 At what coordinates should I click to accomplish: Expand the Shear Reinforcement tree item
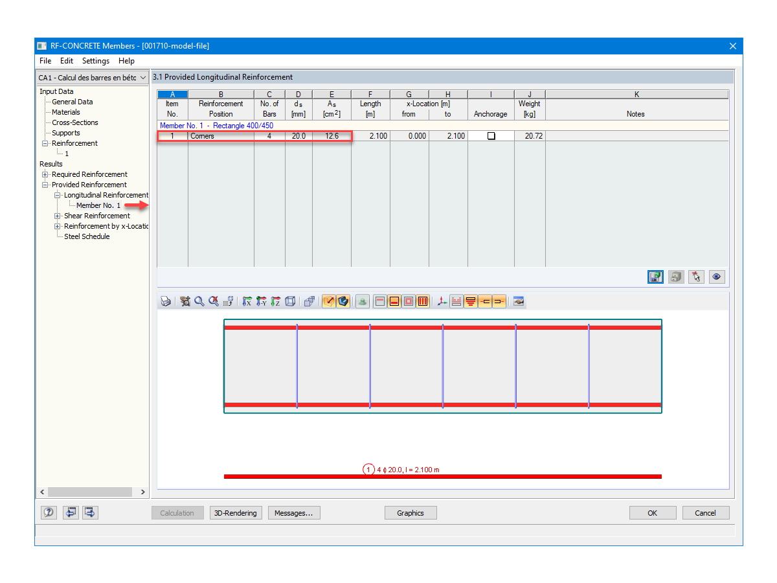coord(56,216)
